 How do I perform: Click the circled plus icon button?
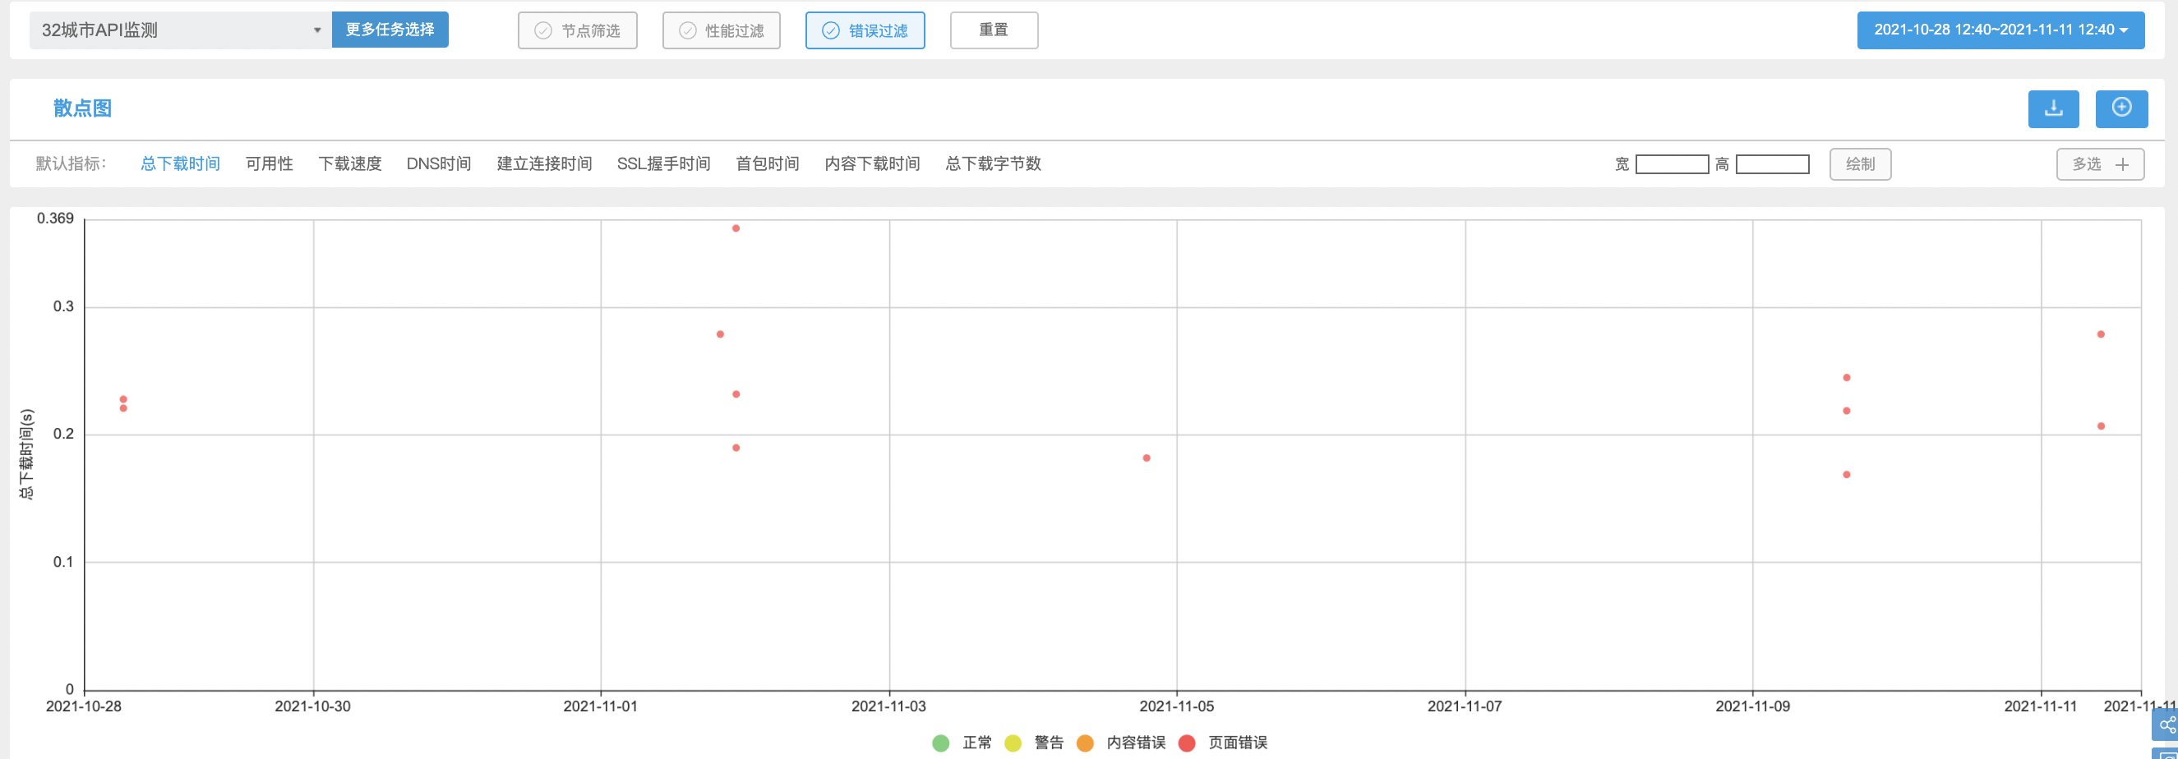pyautogui.click(x=2120, y=109)
